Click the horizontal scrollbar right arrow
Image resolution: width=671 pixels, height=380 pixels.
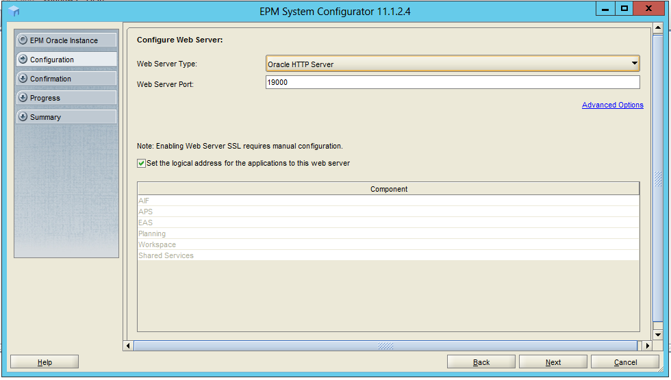pos(648,345)
